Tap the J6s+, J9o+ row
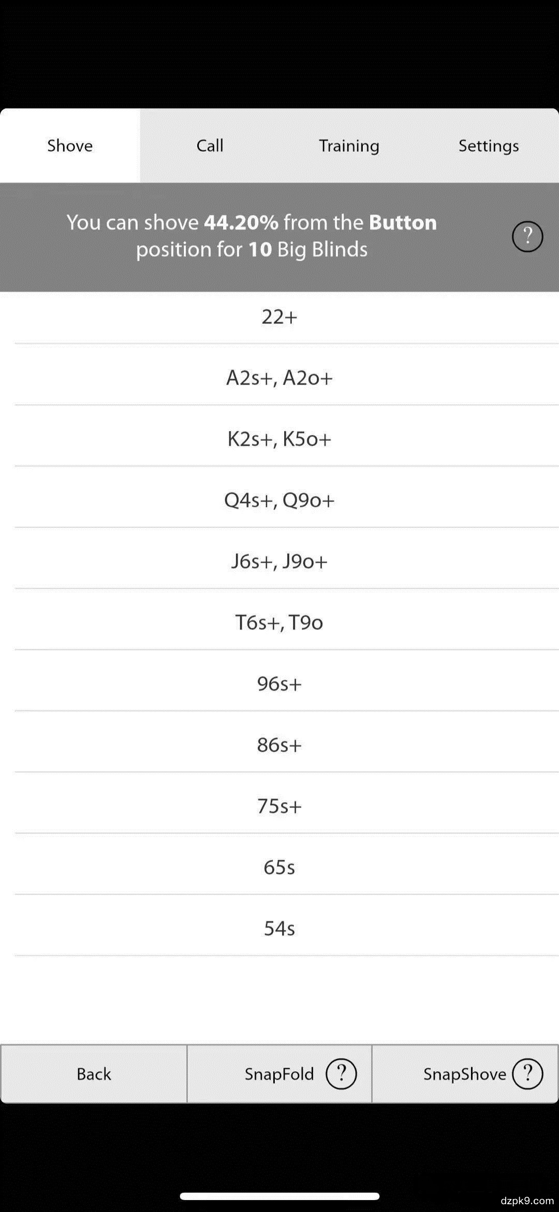Image resolution: width=559 pixels, height=1212 pixels. tap(279, 561)
